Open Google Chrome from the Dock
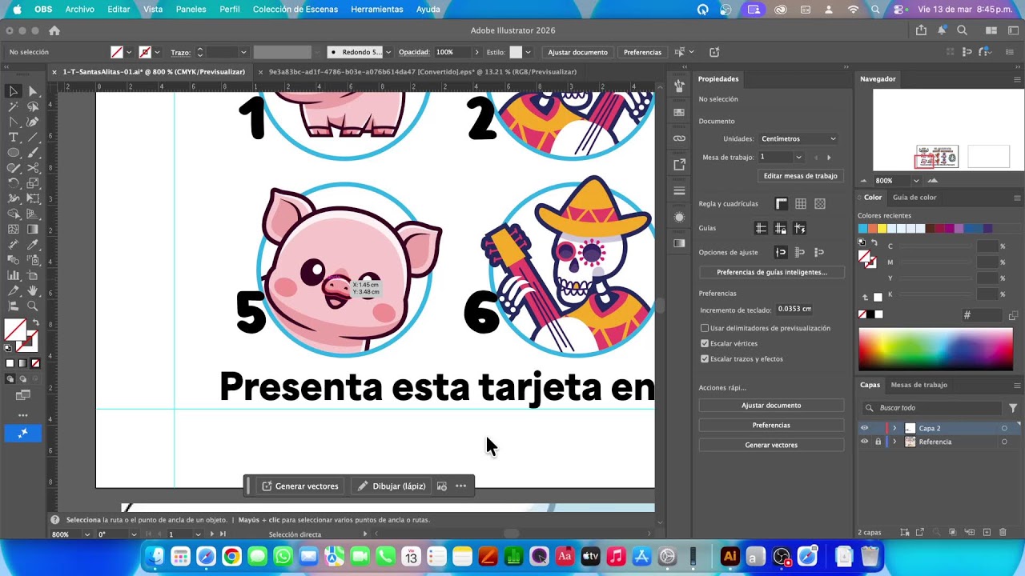Viewport: 1025px width, 576px height. [x=231, y=557]
